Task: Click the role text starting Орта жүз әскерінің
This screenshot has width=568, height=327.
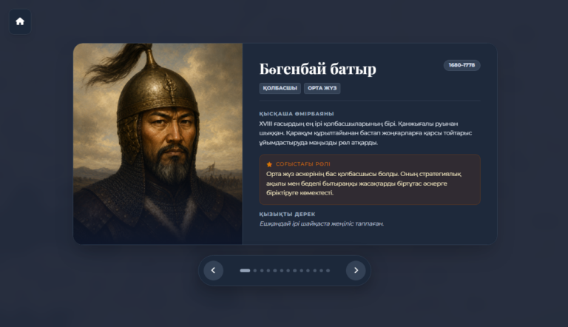Action: point(364,183)
